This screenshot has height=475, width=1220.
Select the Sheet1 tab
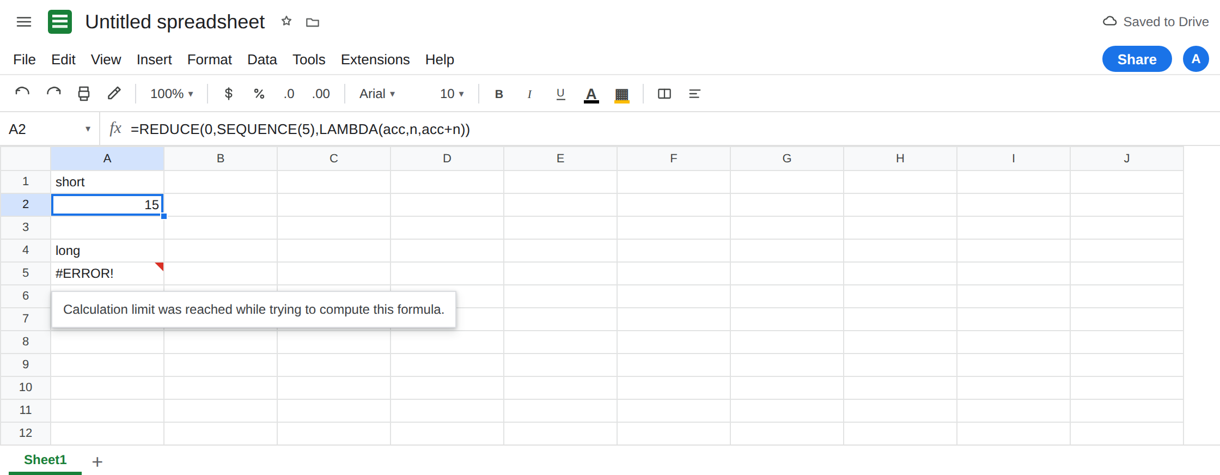click(45, 460)
